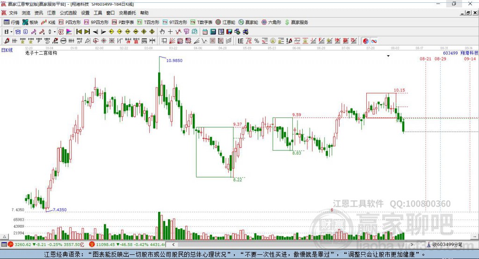Open the 浏览 menu
Image resolution: width=479 pixels, height=259 pixels.
click(26, 13)
